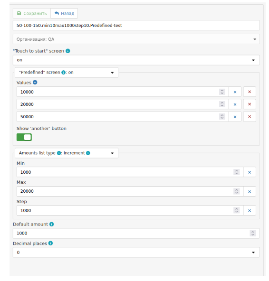Screen dimensions: 269x281
Task: Delete the 20000 value row with the red X
Action: pyautogui.click(x=250, y=104)
